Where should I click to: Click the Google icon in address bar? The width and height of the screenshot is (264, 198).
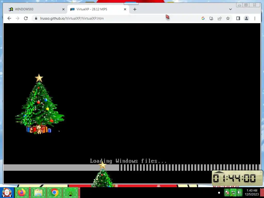tap(203, 18)
